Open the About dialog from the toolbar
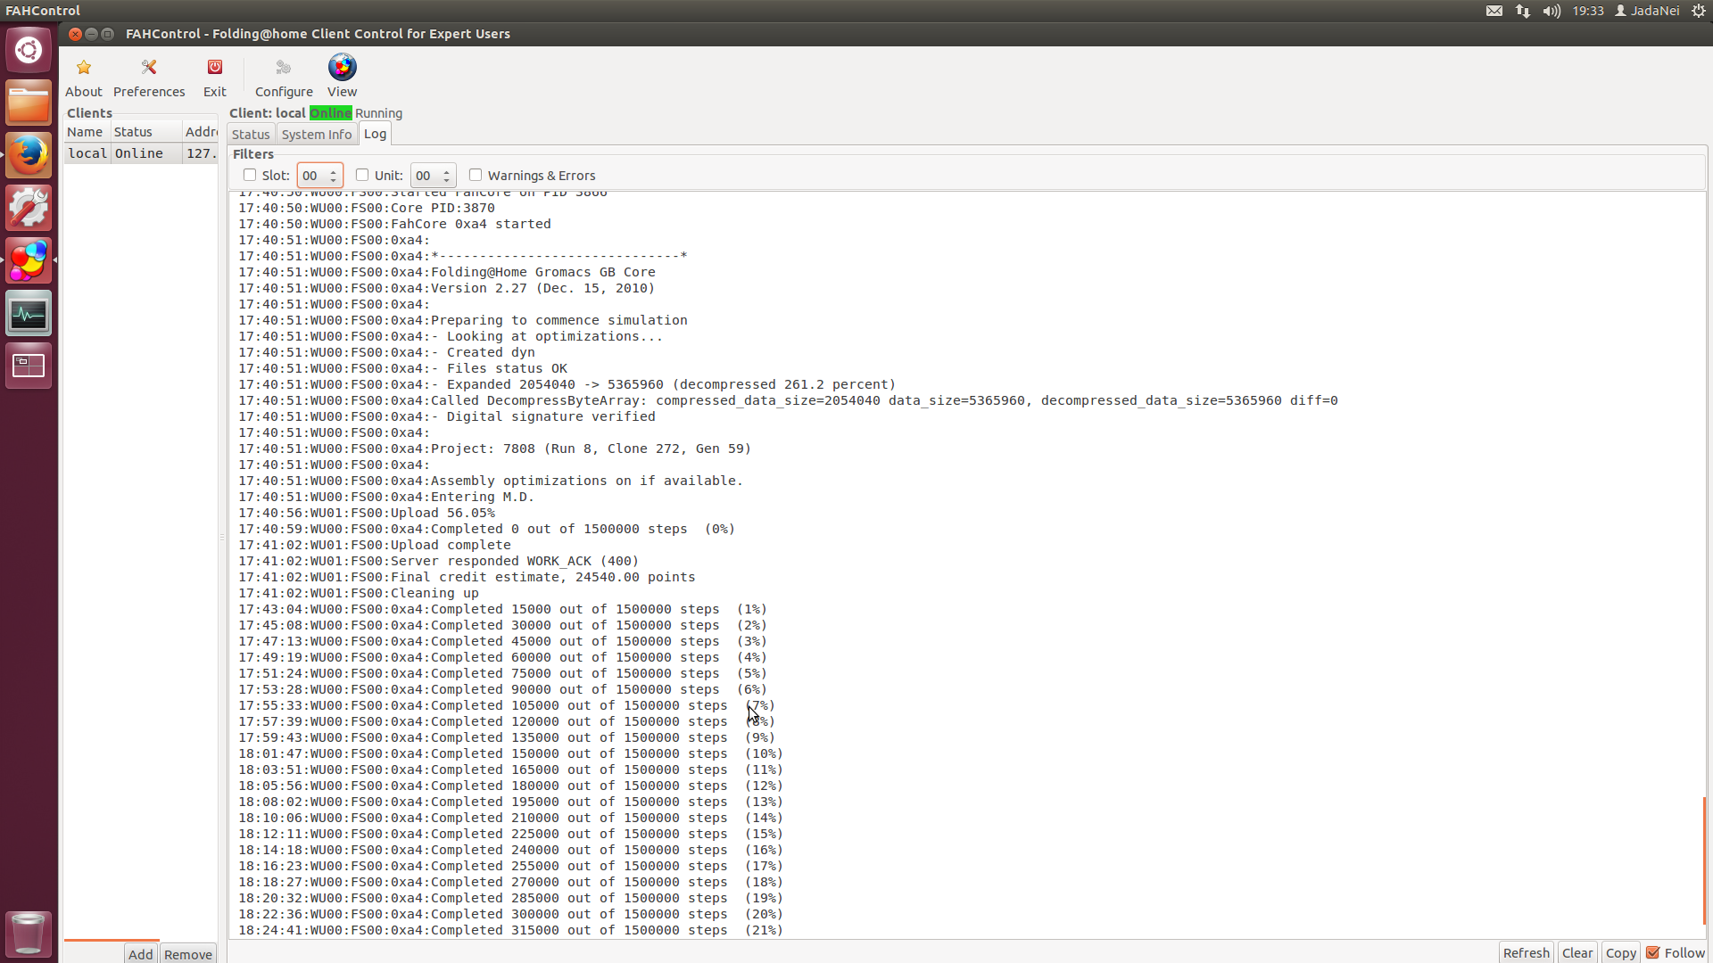The width and height of the screenshot is (1713, 963). pos(83,78)
